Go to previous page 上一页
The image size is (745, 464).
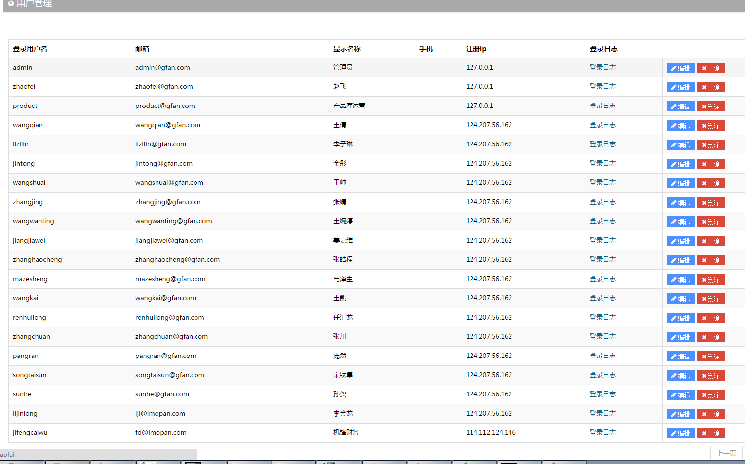(726, 453)
